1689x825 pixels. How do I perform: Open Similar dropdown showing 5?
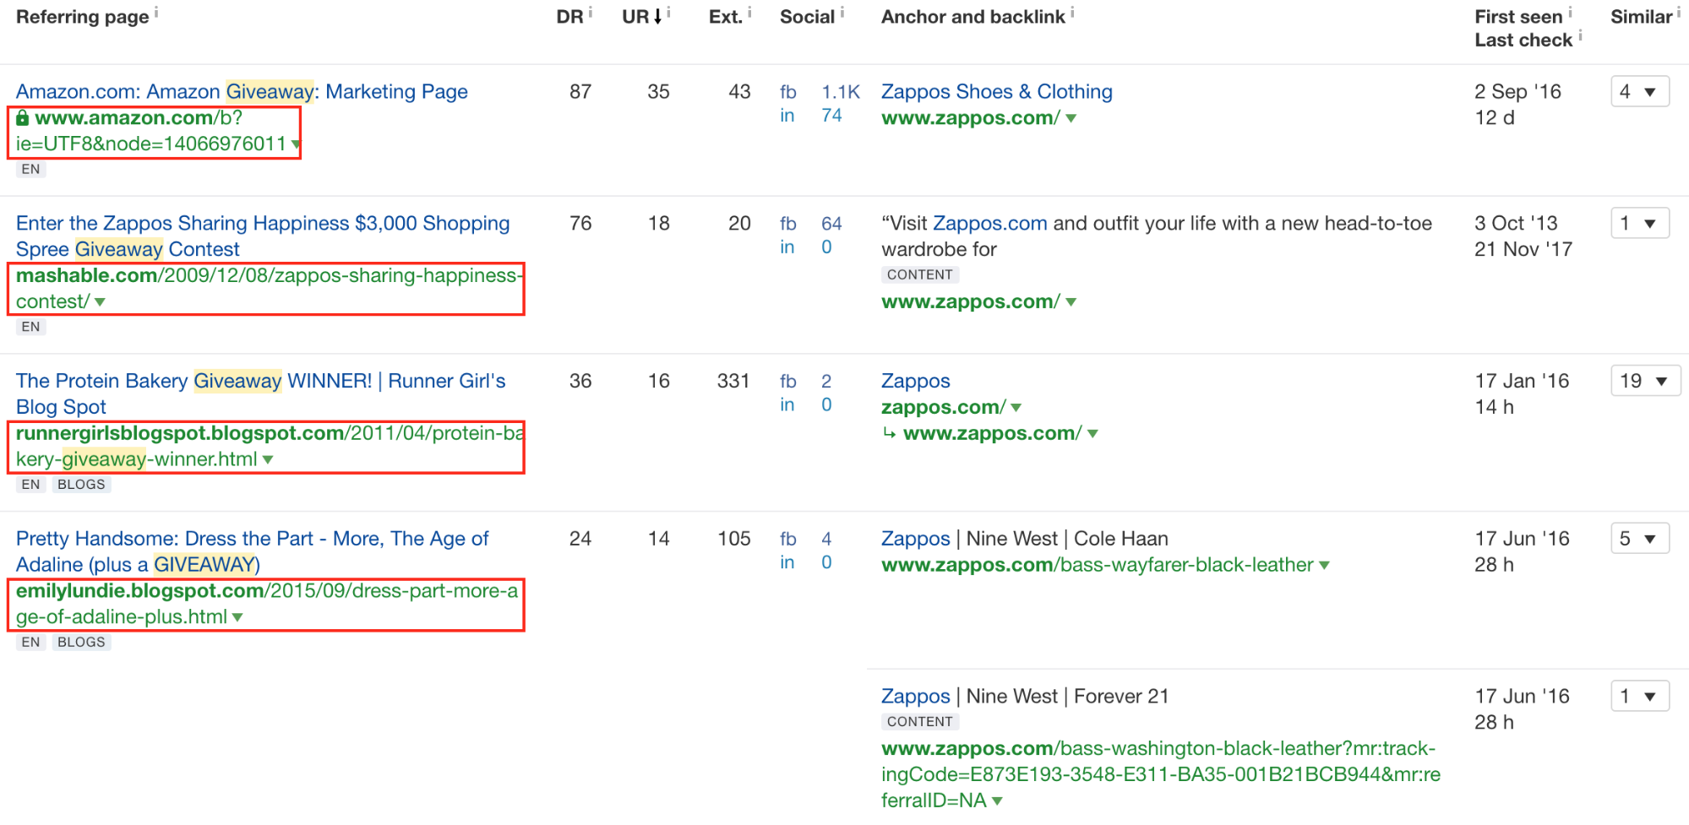(1640, 538)
